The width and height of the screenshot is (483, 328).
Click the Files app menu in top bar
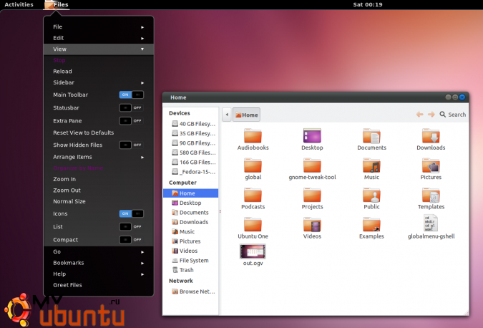click(57, 4)
